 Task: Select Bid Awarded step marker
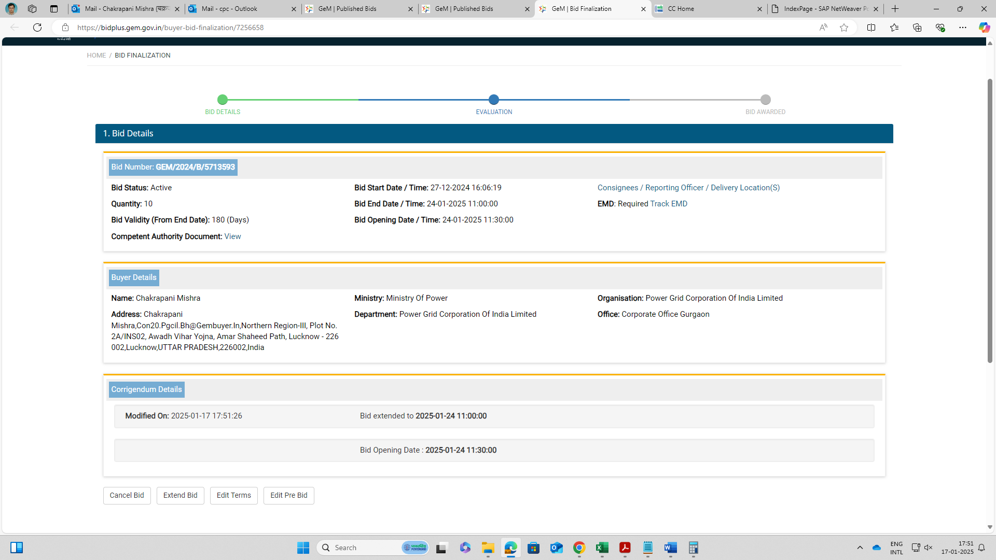tap(766, 100)
